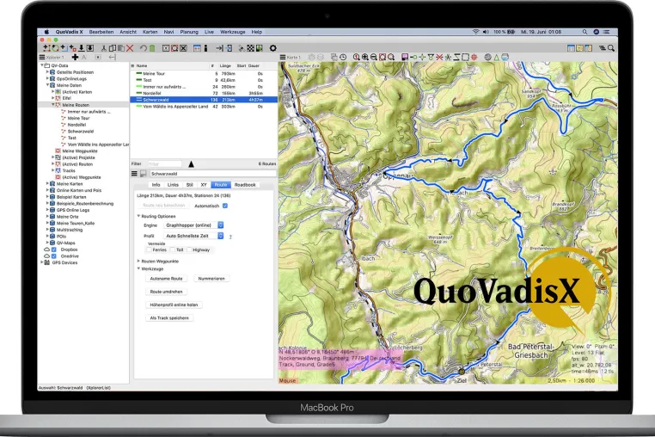The image size is (655, 437).
Task: Click the sigma summation map toolbar icon
Action: point(456,58)
